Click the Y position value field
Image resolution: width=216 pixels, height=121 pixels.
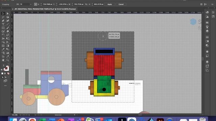[63, 4]
